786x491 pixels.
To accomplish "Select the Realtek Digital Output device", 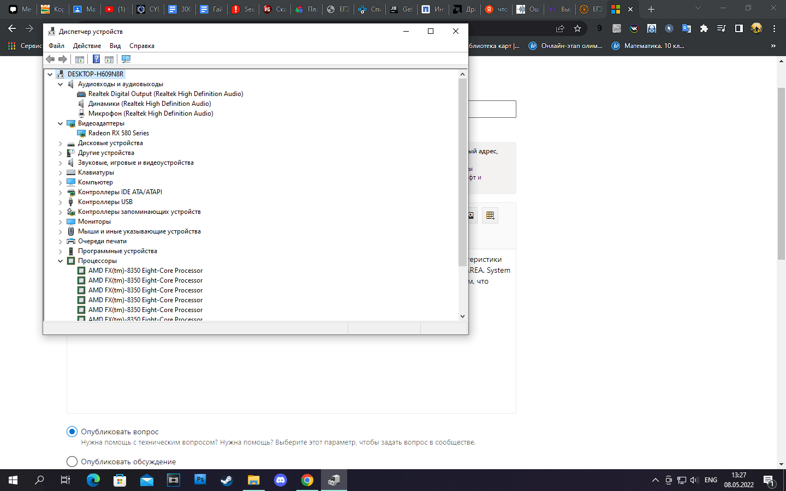I will click(x=166, y=94).
